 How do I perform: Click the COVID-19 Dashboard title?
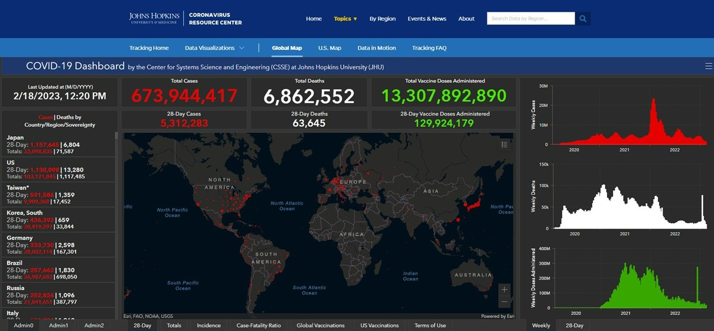(75, 66)
